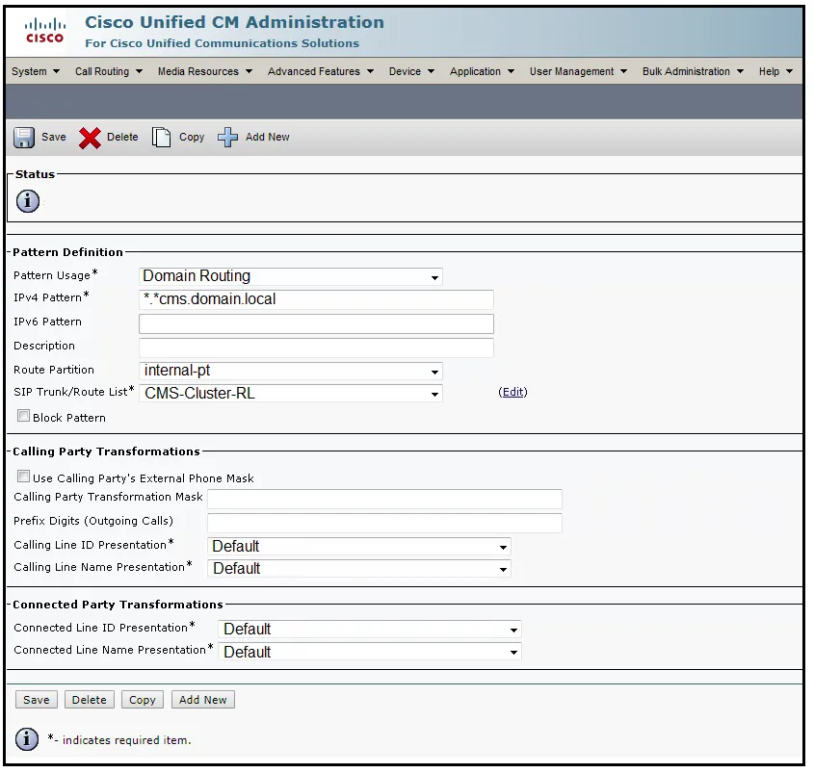
Task: Click the info icon beside required item note
Action: (27, 739)
